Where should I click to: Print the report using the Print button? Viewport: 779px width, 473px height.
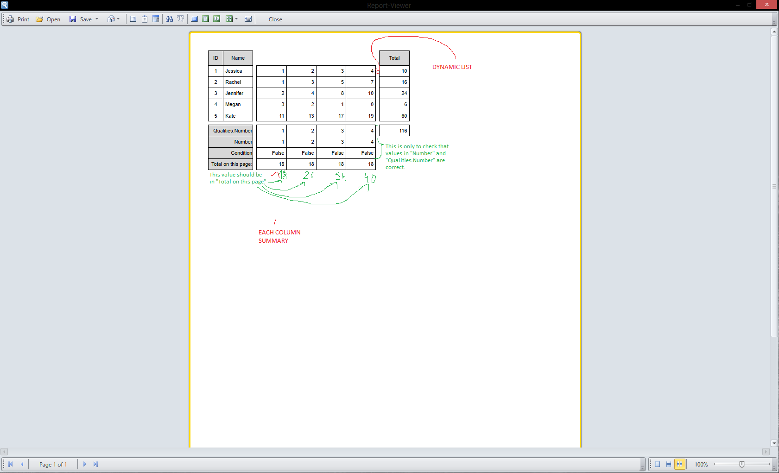point(18,19)
